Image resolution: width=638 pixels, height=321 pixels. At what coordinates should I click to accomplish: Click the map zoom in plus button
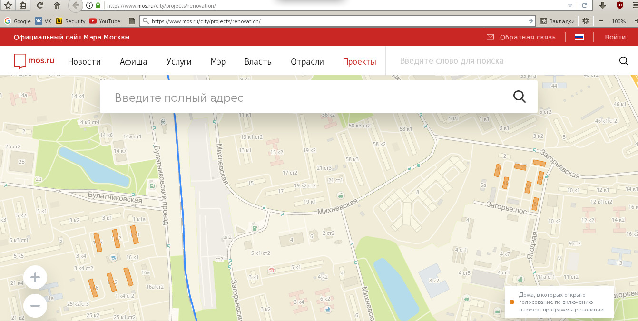35,278
